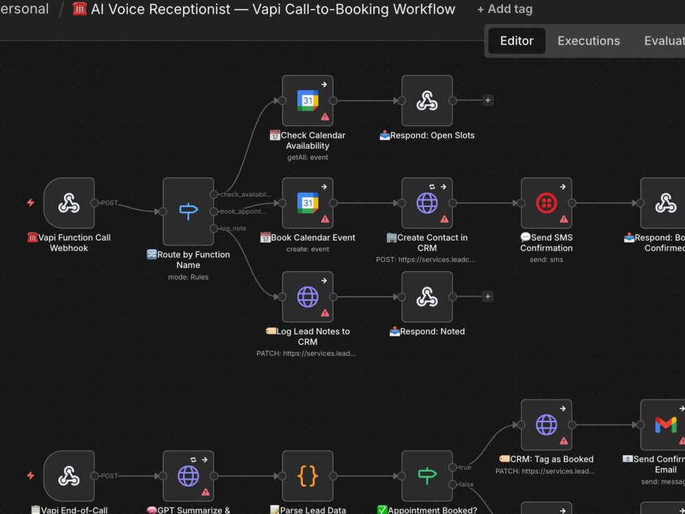
Task: Add node after Respond: Noted
Action: (x=488, y=297)
